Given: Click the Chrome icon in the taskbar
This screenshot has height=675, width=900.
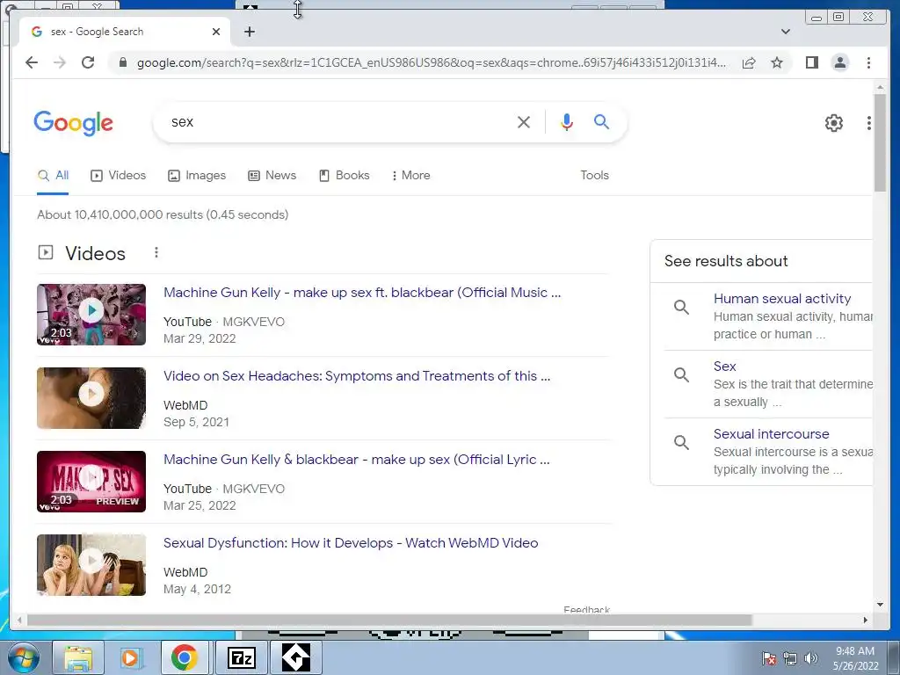Looking at the screenshot, I should [x=185, y=657].
